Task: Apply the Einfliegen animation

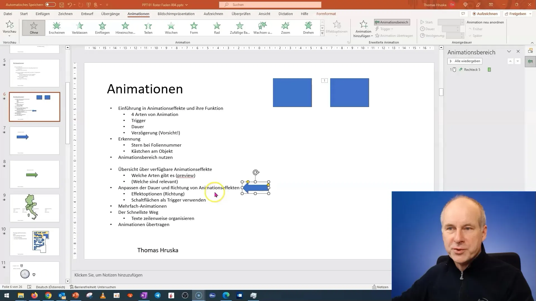Action: (x=102, y=28)
